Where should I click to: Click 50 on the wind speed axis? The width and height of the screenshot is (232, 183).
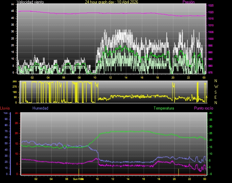13,4
